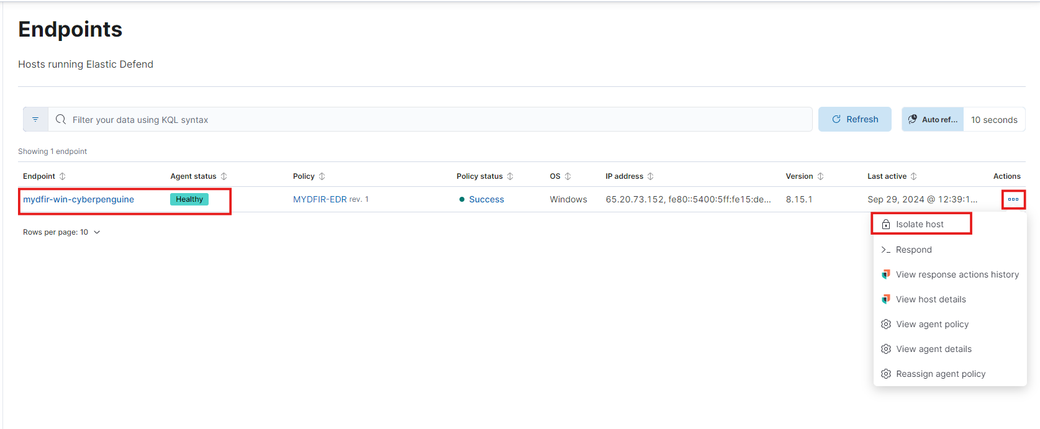
Task: Click the Sep 29, 2024 last active cell
Action: coord(922,199)
